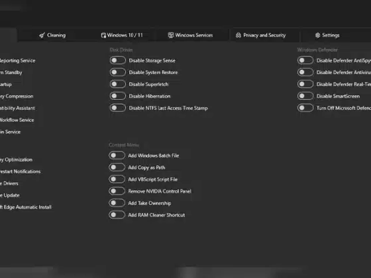Click the Settings gear icon

point(317,35)
